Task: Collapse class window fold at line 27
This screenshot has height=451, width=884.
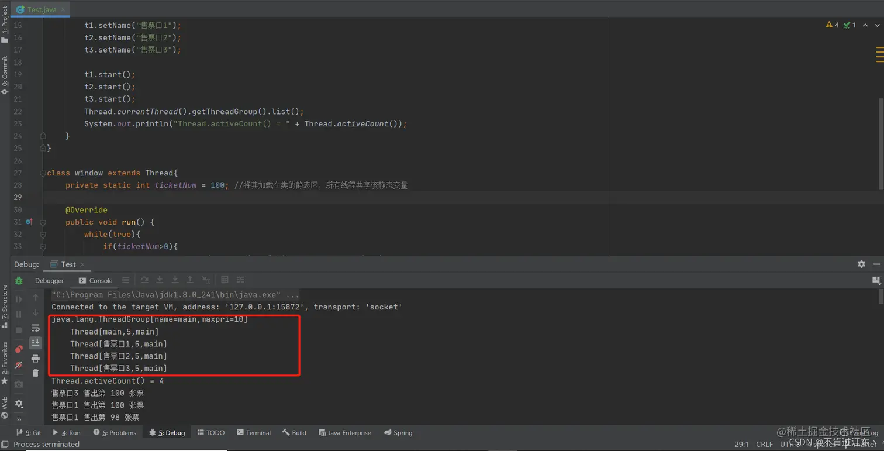Action: 43,173
